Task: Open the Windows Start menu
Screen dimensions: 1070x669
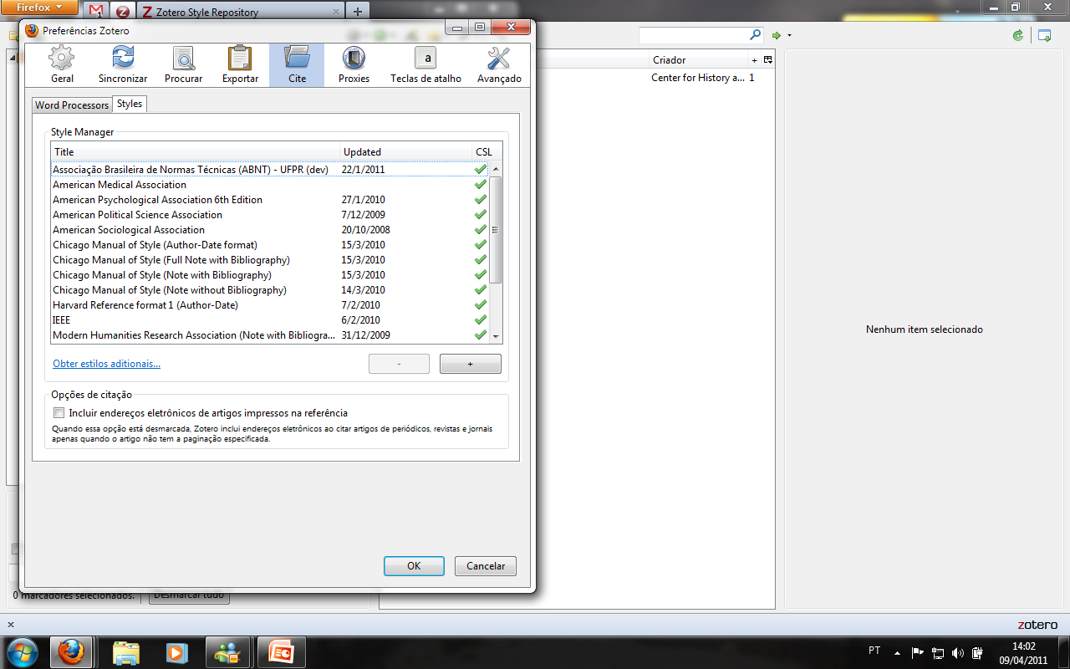Action: pos(23,652)
